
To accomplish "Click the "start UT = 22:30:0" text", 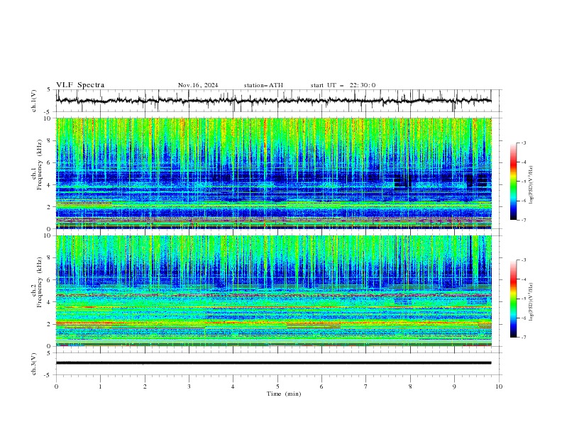I will (343, 85).
